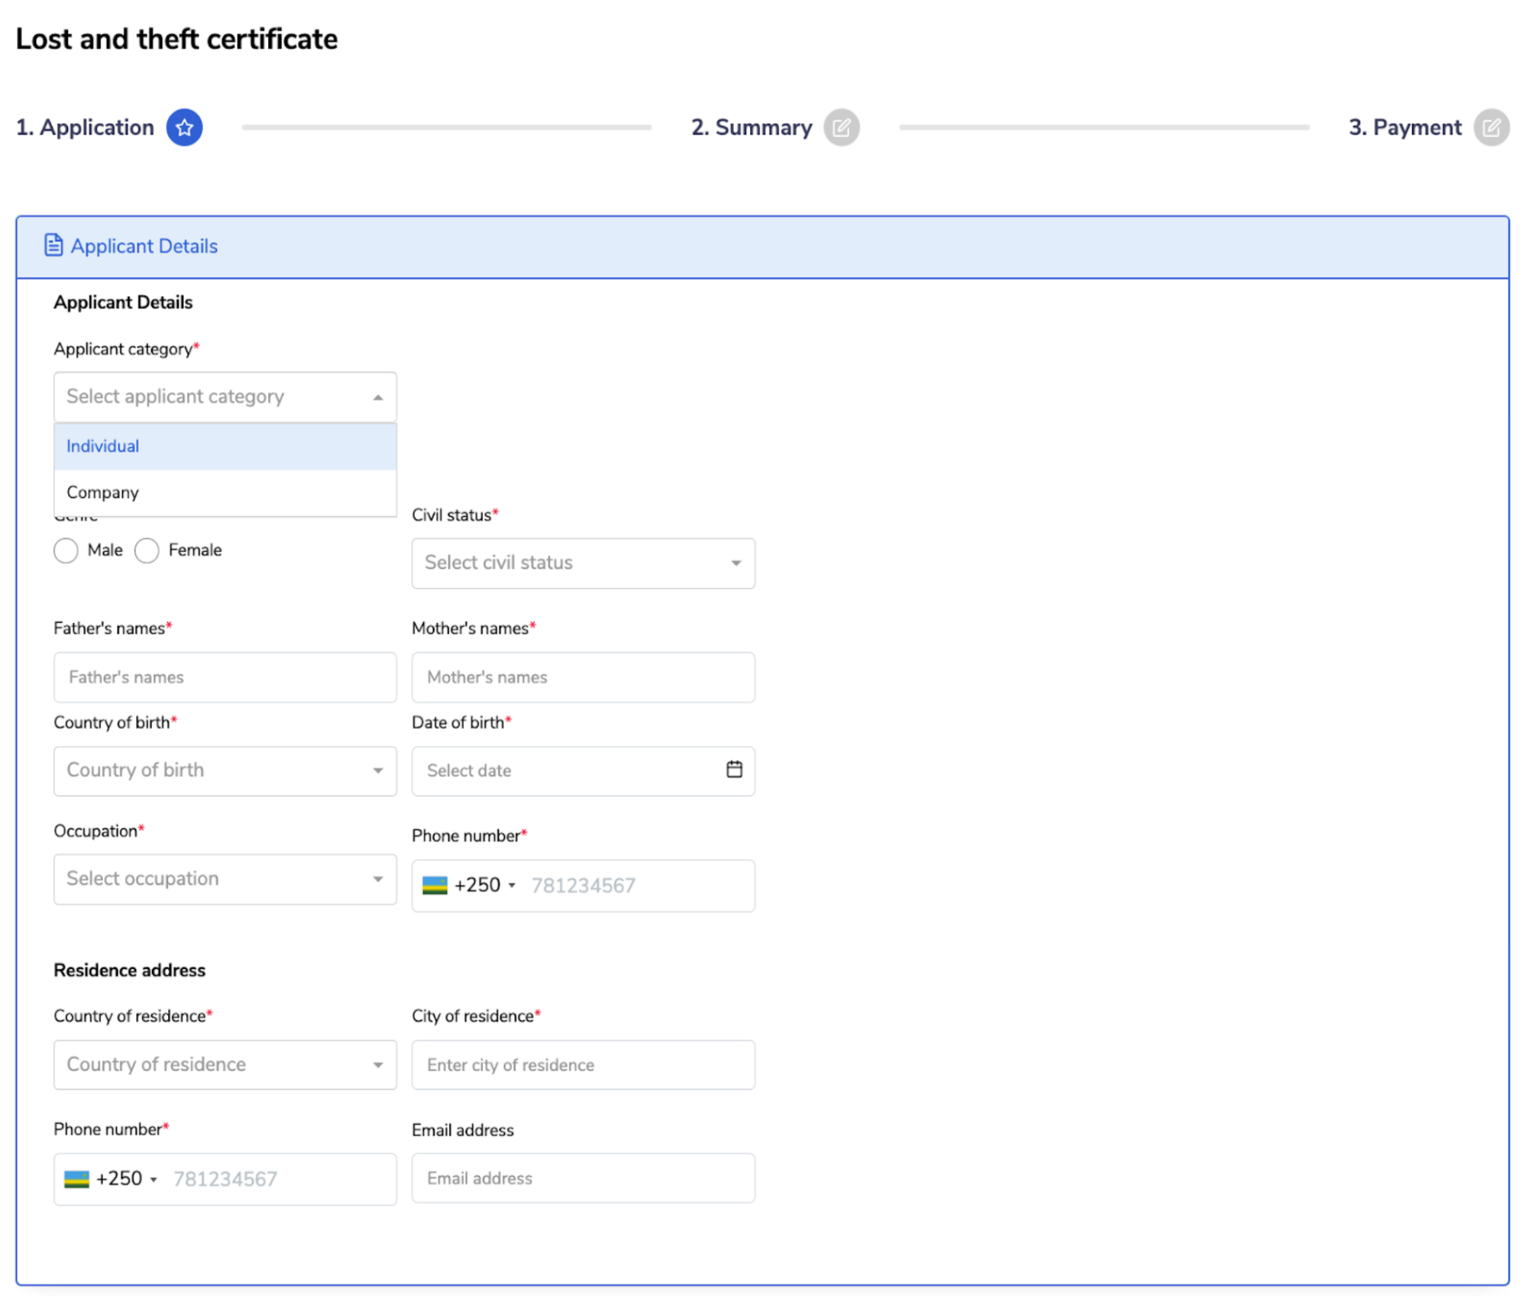Open the Civil status dropdown
Viewport: 1526px width, 1308px height.
583,563
